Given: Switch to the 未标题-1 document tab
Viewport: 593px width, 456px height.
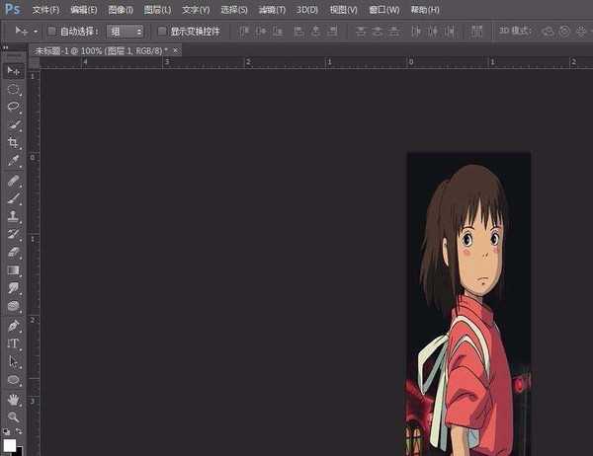Looking at the screenshot, I should pos(101,49).
